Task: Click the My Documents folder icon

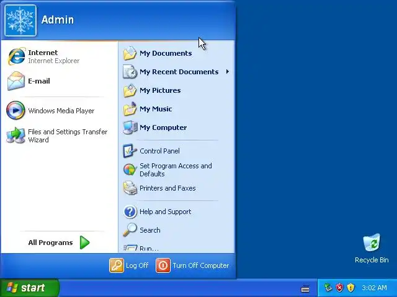Action: pos(130,53)
